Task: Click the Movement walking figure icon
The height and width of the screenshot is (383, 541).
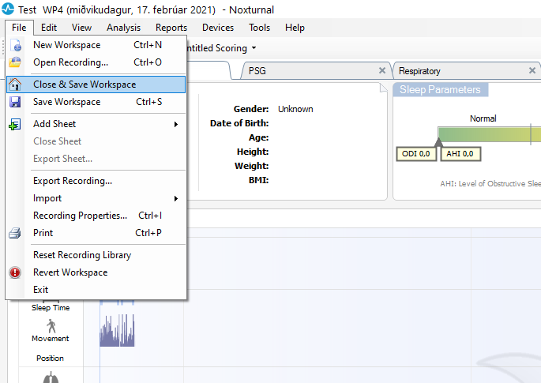Action: click(x=51, y=325)
